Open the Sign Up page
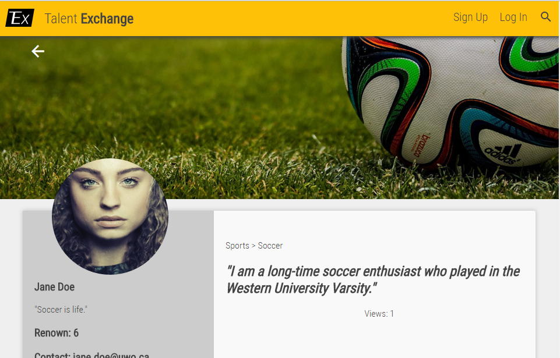This screenshot has height=358, width=560. click(470, 17)
